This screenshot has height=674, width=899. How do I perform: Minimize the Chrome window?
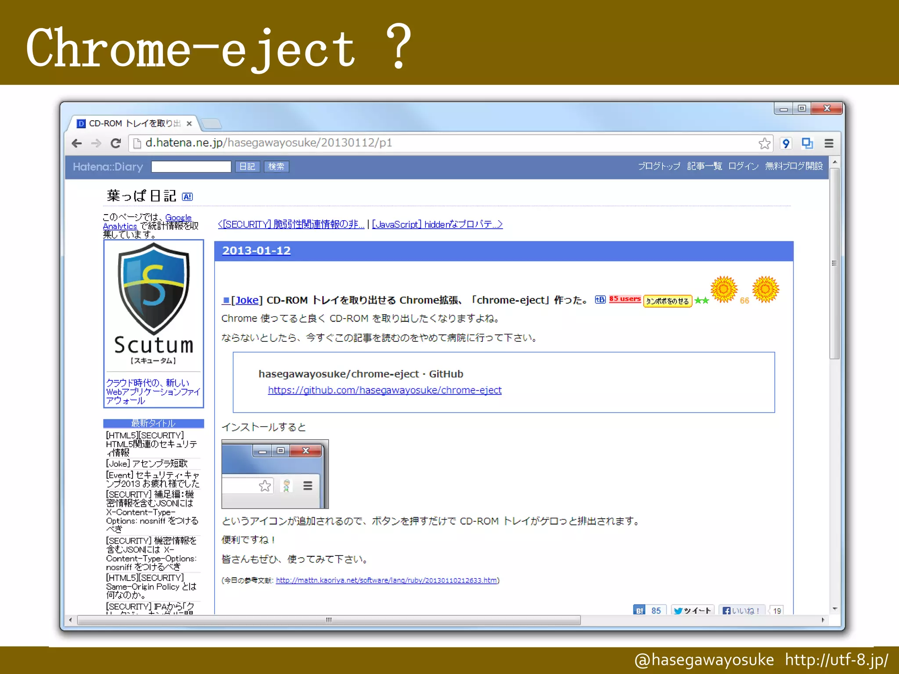pyautogui.click(x=784, y=108)
